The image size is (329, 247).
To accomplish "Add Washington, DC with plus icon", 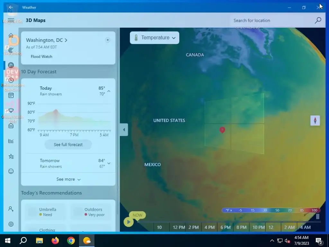I will pyautogui.click(x=108, y=40).
